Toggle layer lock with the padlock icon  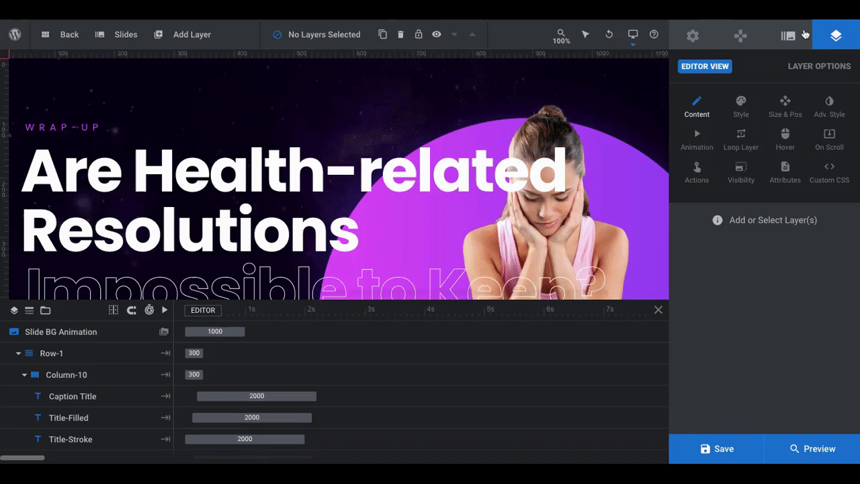419,34
